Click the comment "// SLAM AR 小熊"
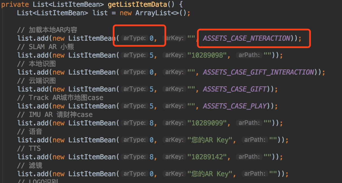Viewport: 342px width, 183px height. pyautogui.click(x=45, y=47)
